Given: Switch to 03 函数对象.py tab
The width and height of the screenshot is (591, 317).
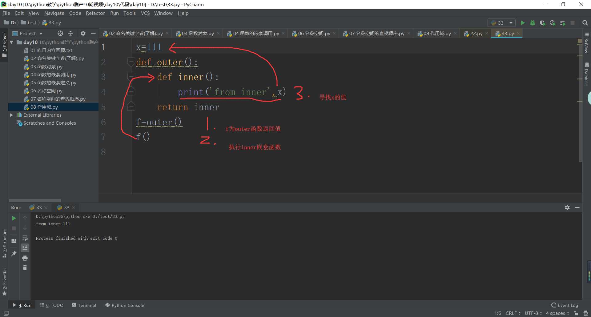Looking at the screenshot, I should point(198,34).
